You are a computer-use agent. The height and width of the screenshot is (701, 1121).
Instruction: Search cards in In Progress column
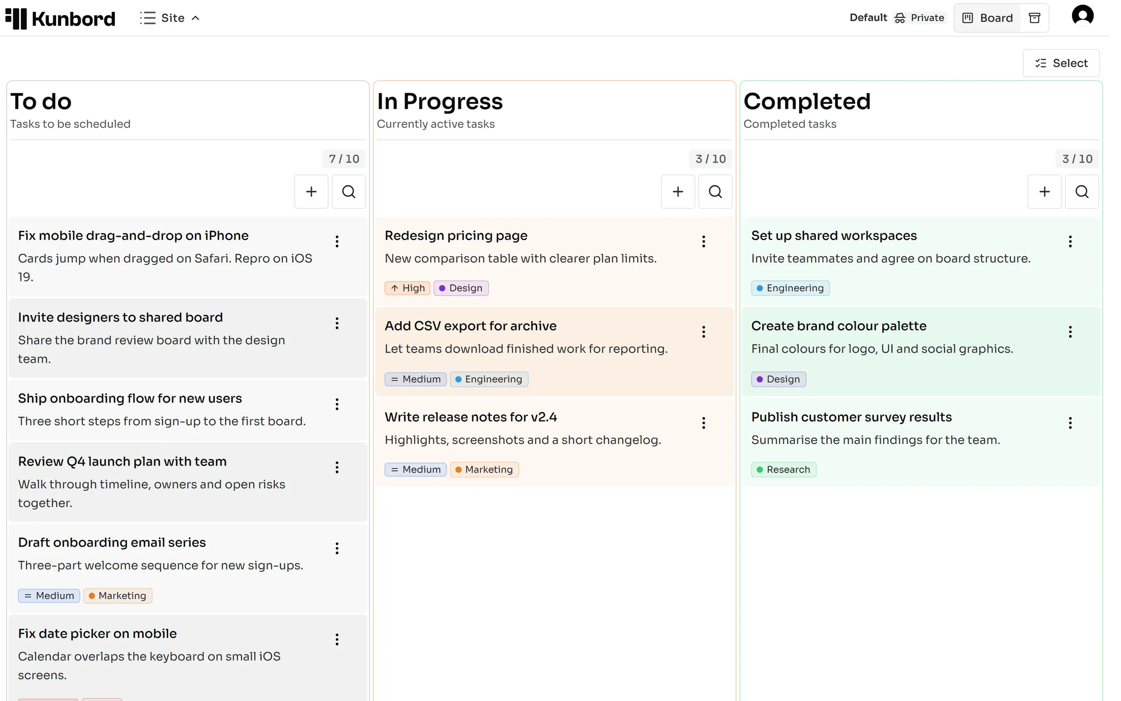point(715,192)
